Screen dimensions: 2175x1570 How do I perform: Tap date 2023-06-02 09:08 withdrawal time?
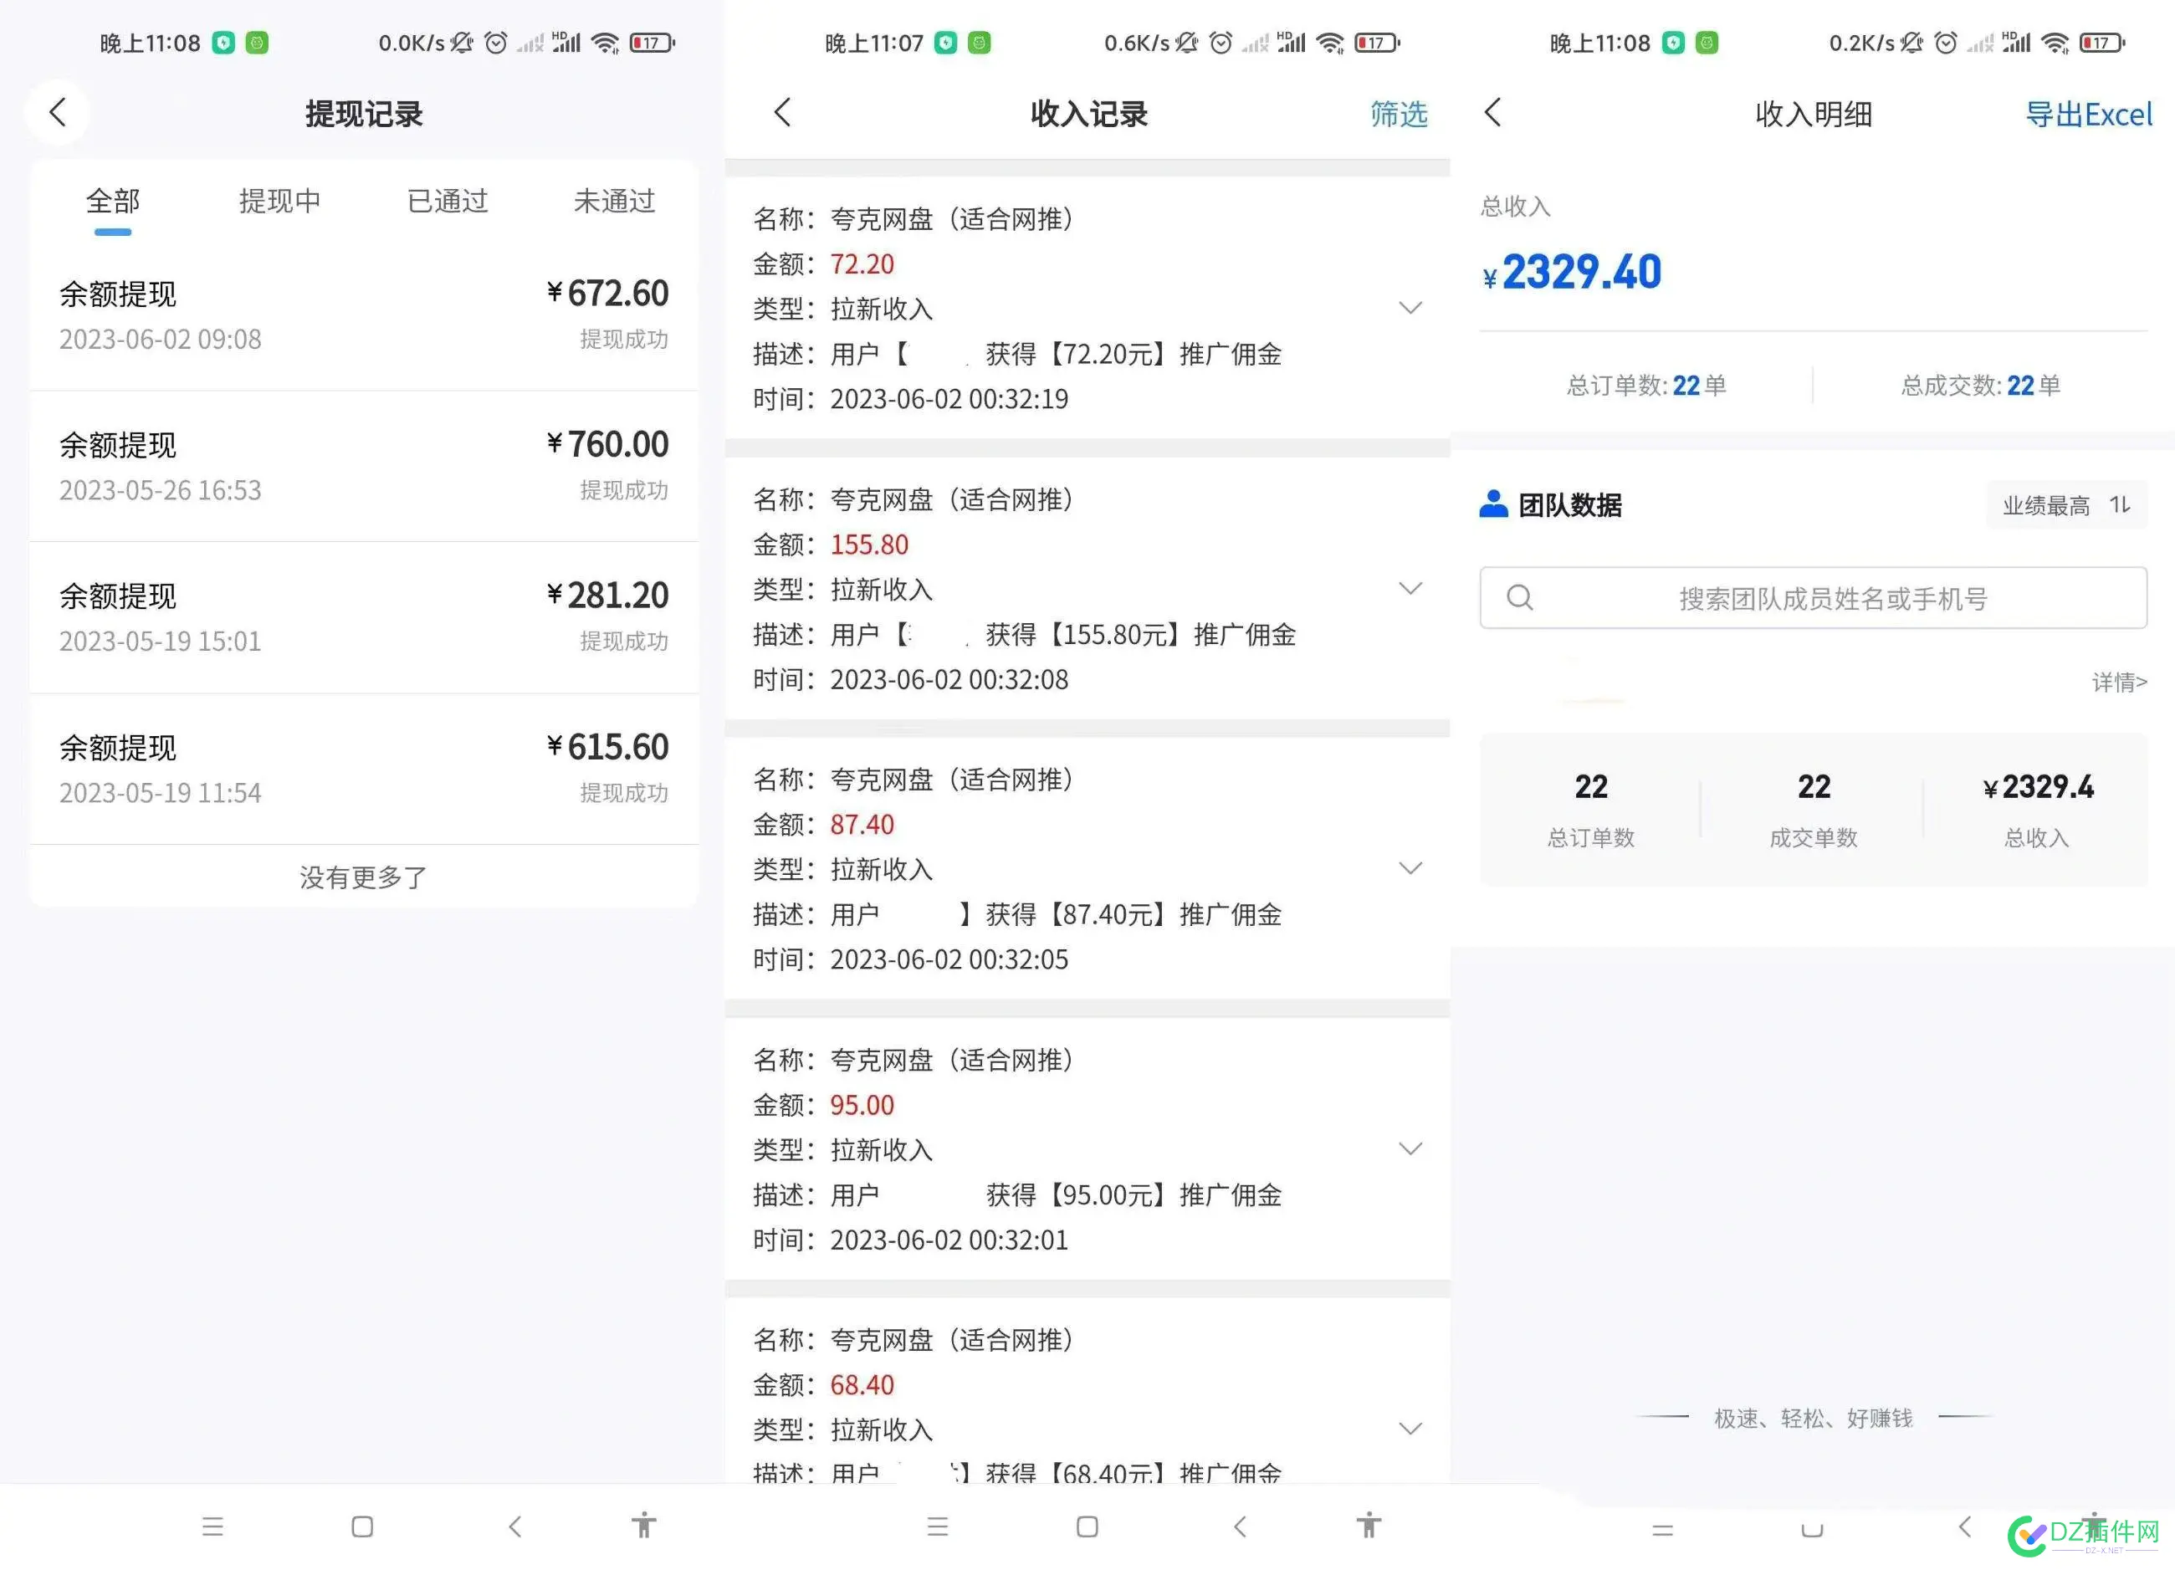point(160,340)
